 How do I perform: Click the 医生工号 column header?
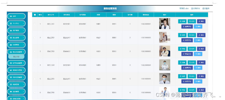tap(51, 15)
